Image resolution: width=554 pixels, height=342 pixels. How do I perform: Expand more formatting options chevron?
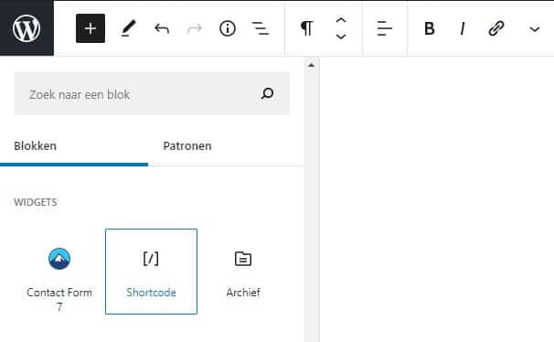point(535,29)
